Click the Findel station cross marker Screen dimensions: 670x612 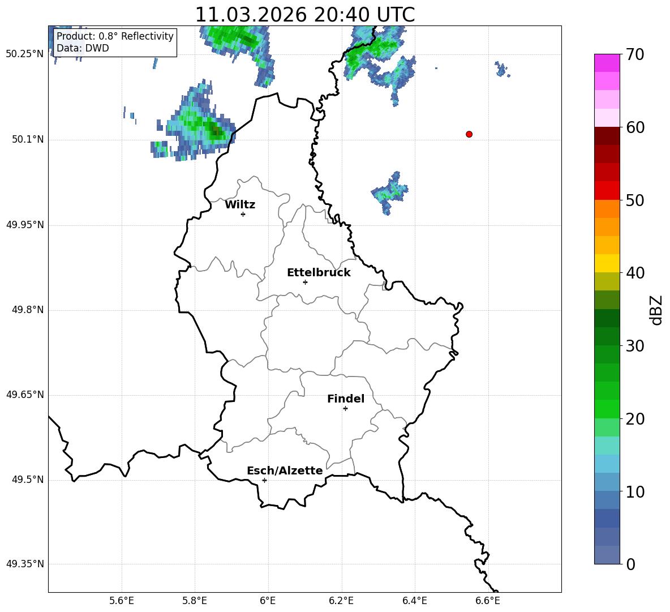click(x=345, y=408)
